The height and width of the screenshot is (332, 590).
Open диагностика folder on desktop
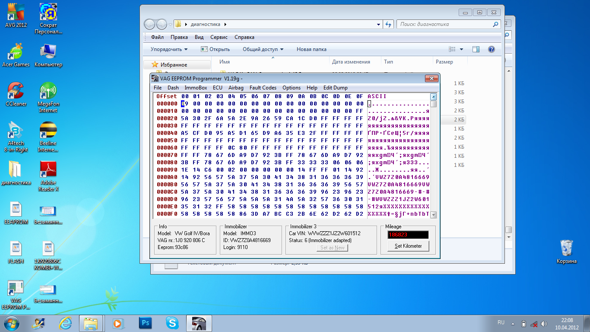coord(16,173)
